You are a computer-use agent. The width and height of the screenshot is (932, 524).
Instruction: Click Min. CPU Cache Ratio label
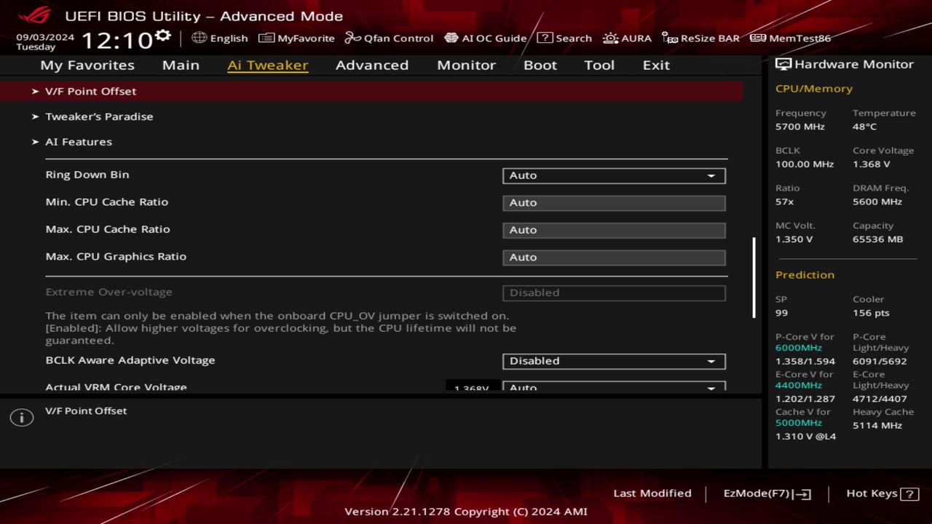(106, 202)
